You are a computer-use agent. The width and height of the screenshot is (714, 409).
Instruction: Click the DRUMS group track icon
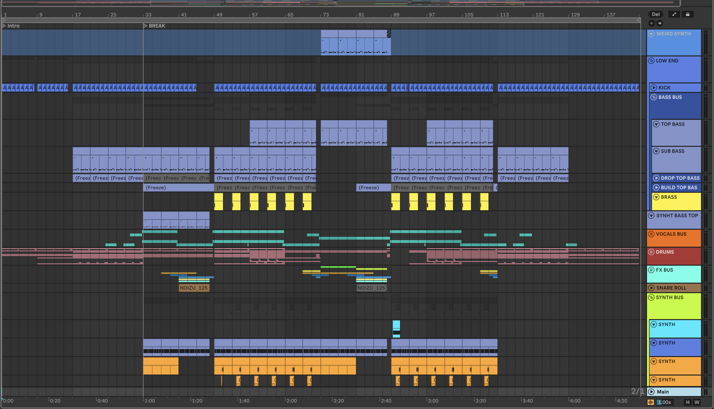coord(651,252)
